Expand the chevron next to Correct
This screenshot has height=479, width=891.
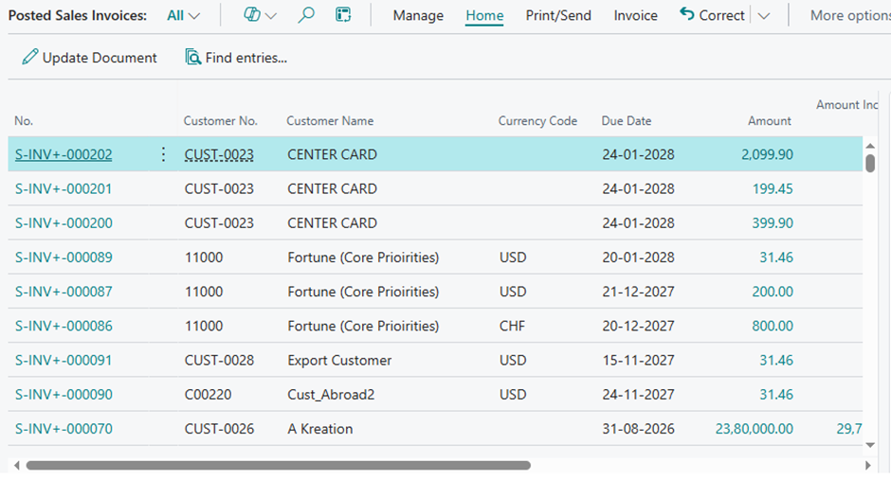[x=764, y=16]
